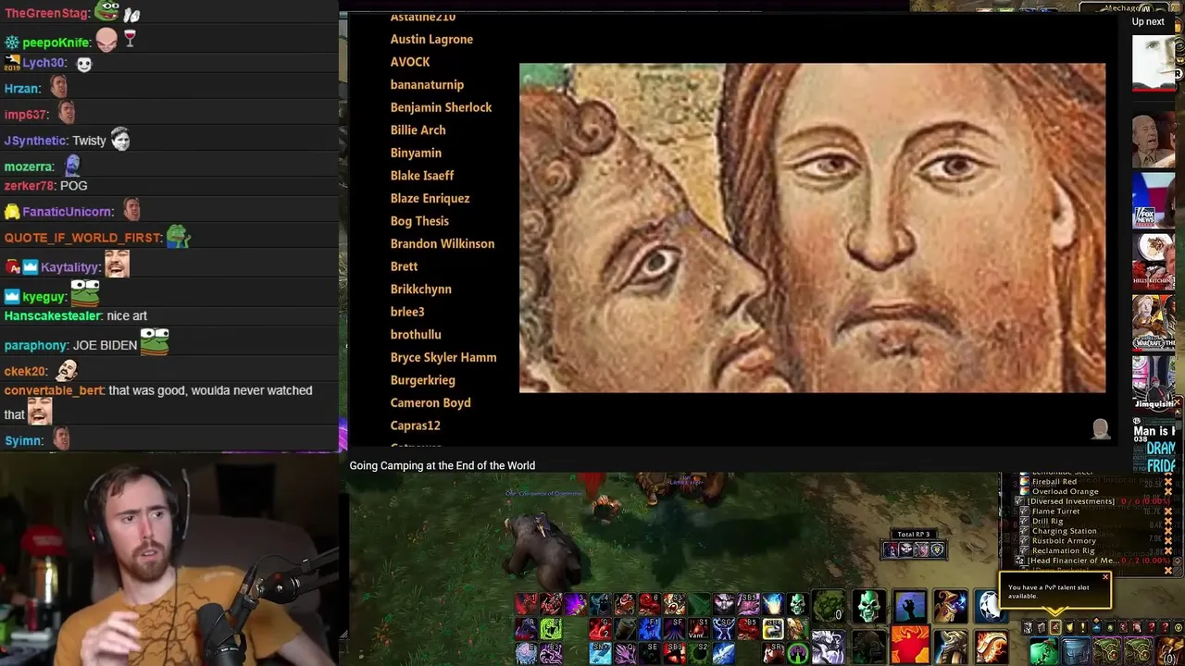Open peepoKnife's chat user card
The width and height of the screenshot is (1185, 666).
coord(56,43)
